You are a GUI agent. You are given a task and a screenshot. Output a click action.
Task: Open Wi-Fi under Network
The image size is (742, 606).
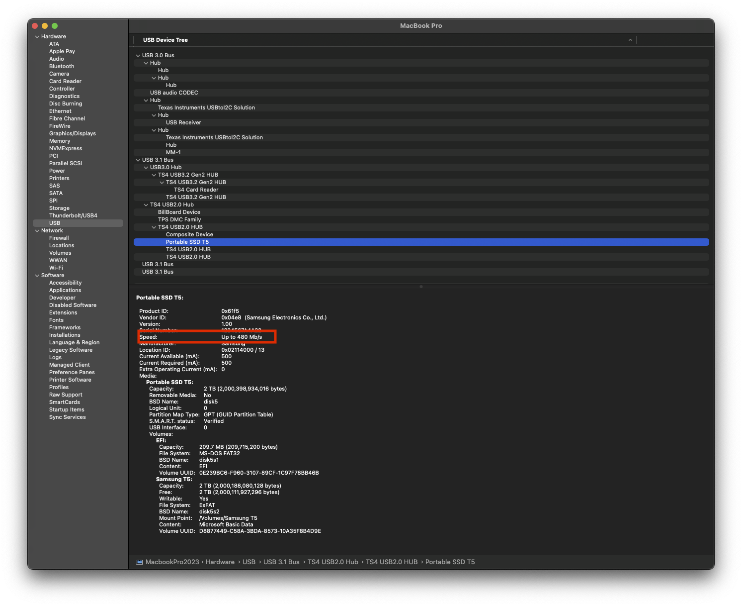(x=56, y=268)
